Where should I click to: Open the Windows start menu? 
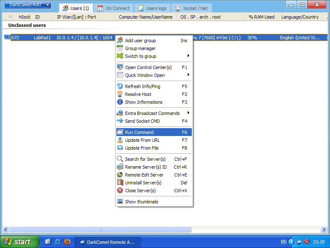pyautogui.click(x=20, y=242)
